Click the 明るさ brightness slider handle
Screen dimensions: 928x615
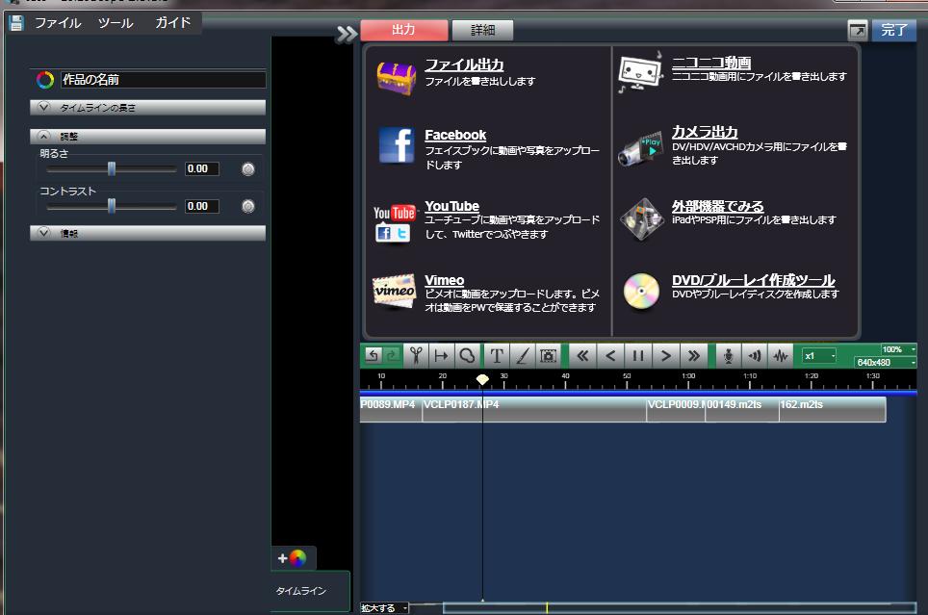(x=112, y=168)
